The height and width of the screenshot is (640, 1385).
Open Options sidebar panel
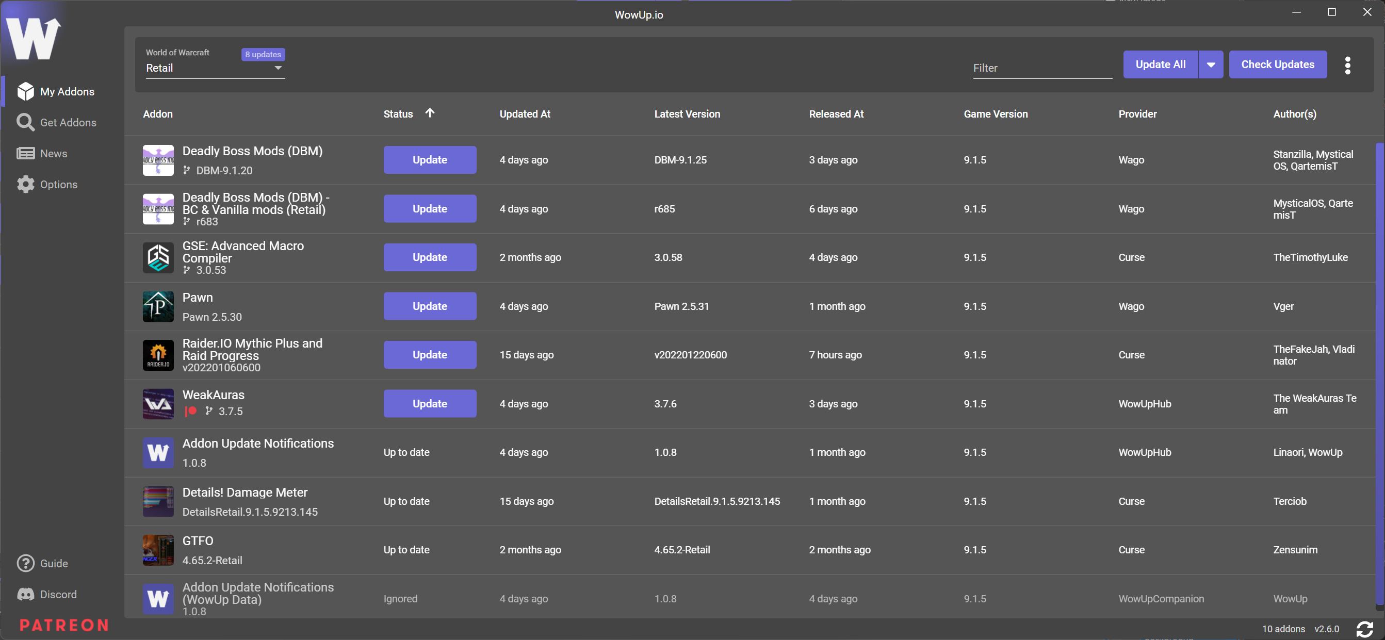pos(58,184)
